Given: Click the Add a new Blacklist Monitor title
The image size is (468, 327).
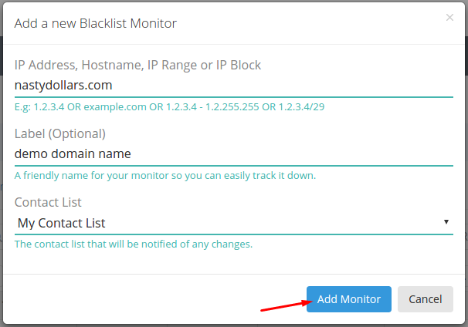Looking at the screenshot, I should [x=96, y=24].
